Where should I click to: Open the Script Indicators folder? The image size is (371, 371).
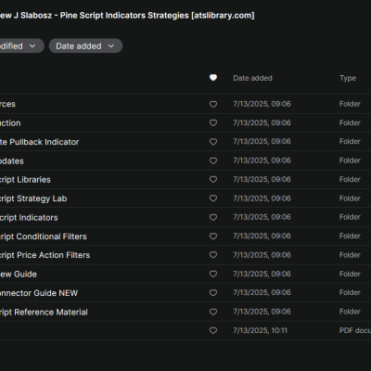coord(29,218)
